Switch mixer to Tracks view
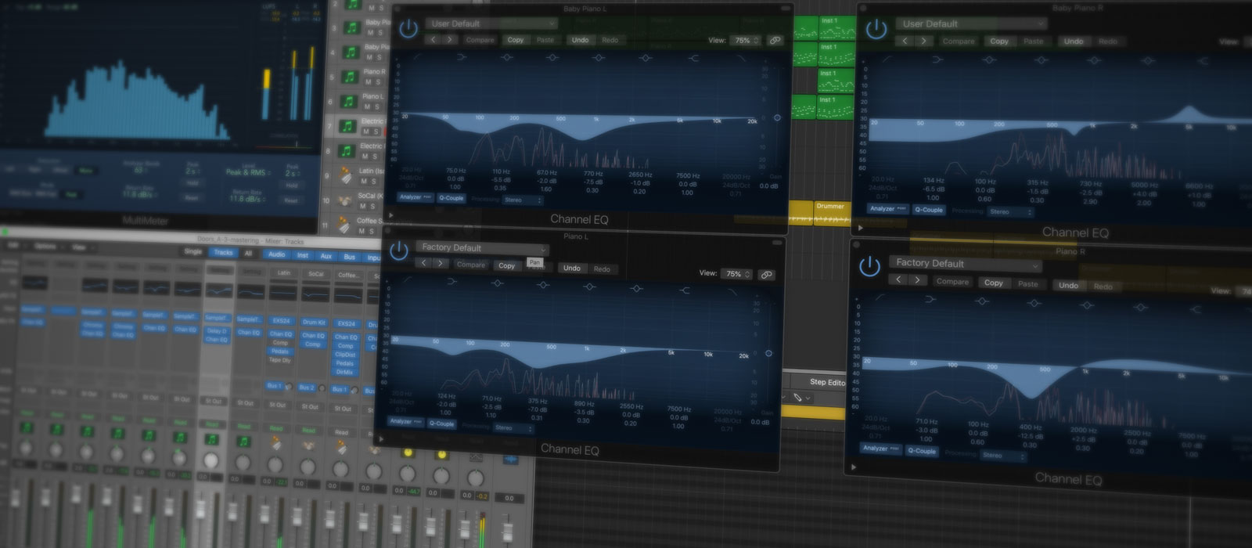This screenshot has width=1252, height=548. [x=223, y=253]
